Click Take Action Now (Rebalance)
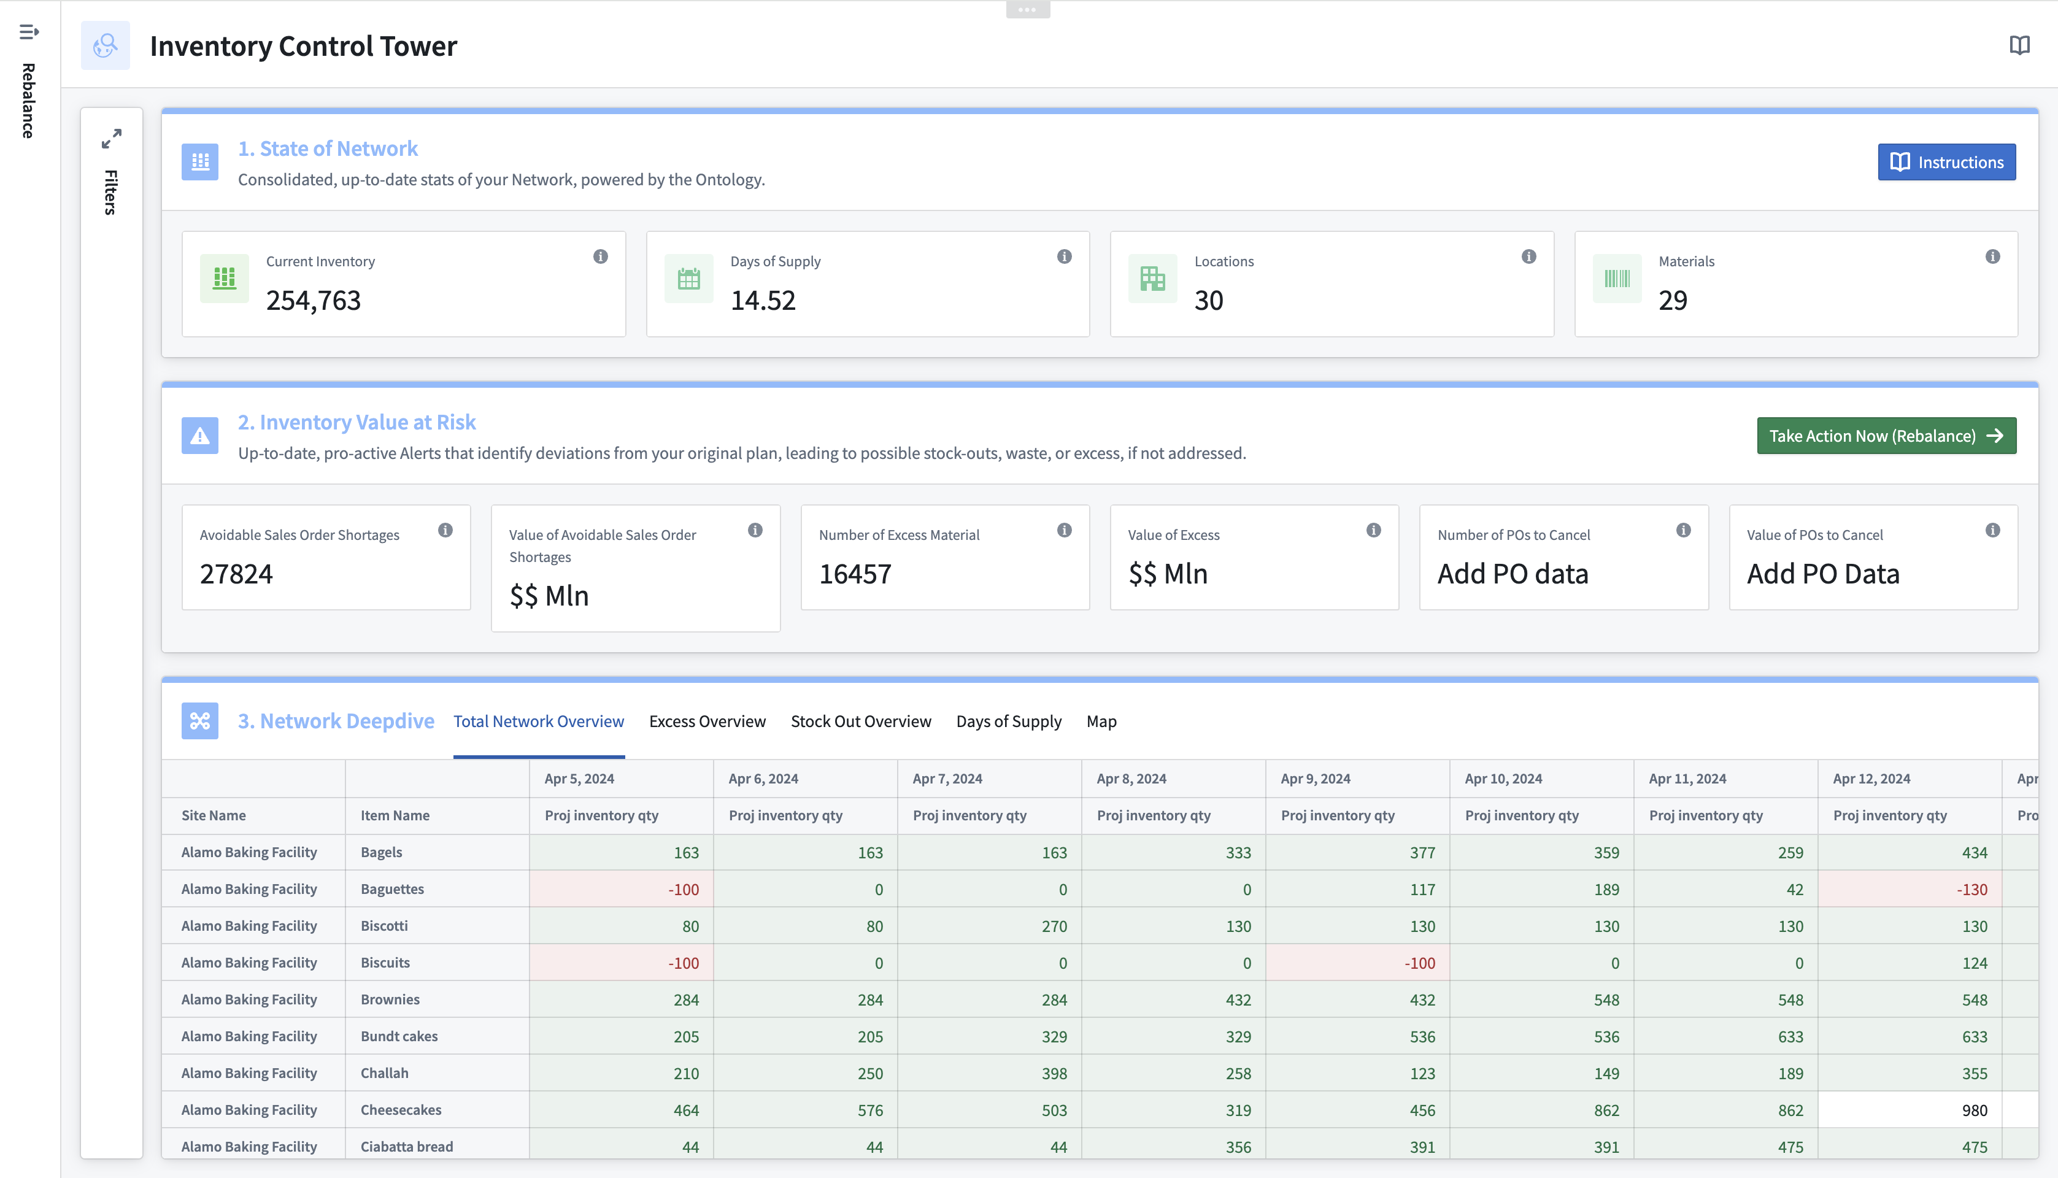The height and width of the screenshot is (1178, 2058). click(x=1886, y=435)
